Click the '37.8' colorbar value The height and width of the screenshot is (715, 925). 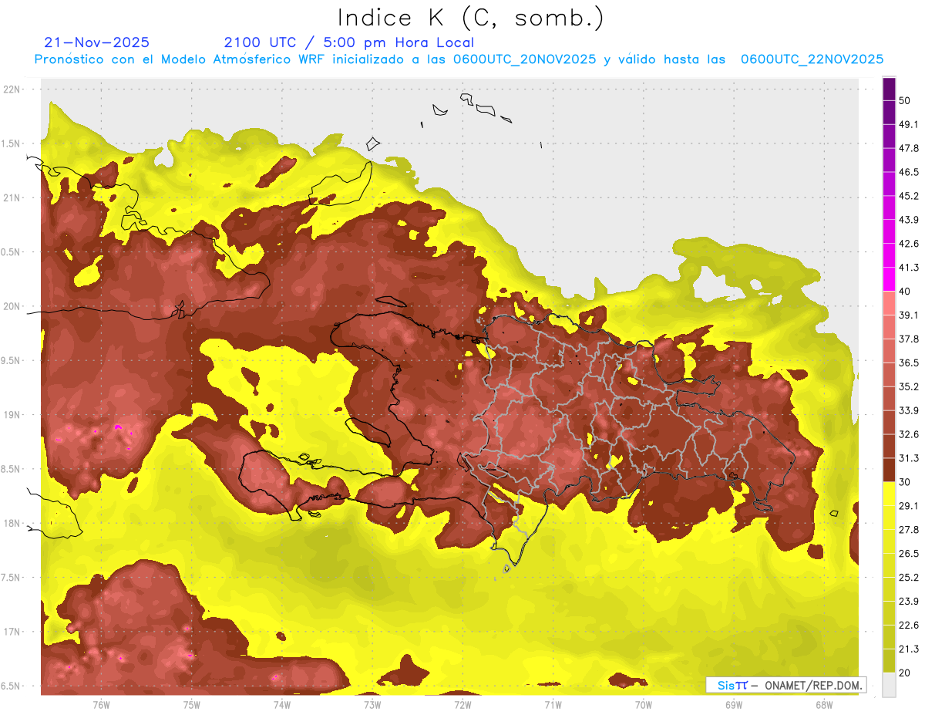pos(909,339)
